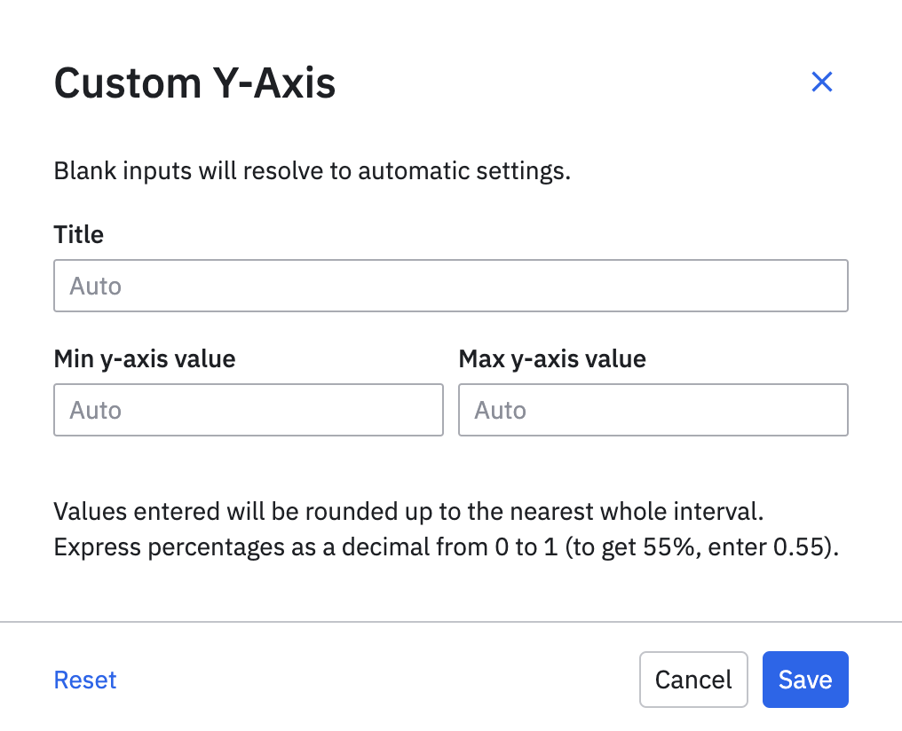The height and width of the screenshot is (731, 902).
Task: Click the Title input field
Action: (x=451, y=286)
